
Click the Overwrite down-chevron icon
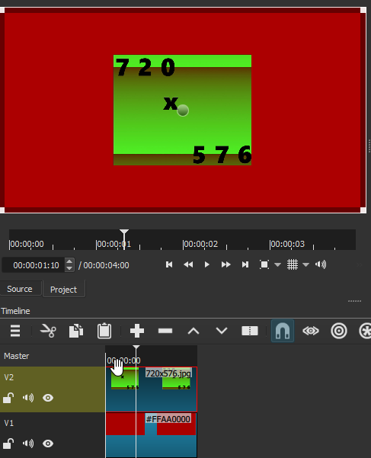pyautogui.click(x=221, y=331)
